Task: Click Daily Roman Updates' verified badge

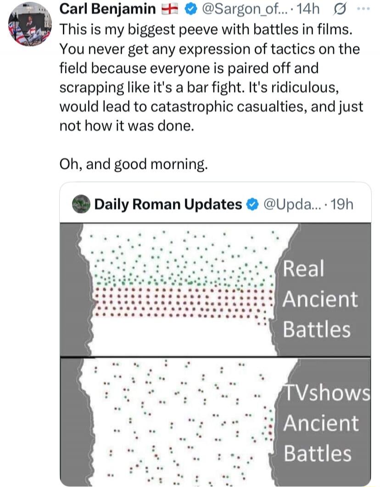Action: tap(252, 205)
